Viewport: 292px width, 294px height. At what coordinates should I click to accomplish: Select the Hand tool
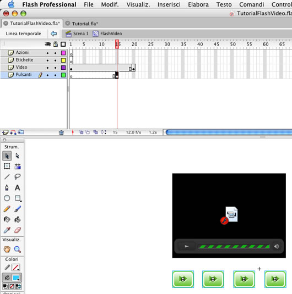[7, 249]
